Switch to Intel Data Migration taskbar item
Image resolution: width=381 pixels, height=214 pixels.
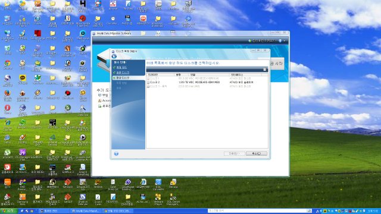[86, 211]
